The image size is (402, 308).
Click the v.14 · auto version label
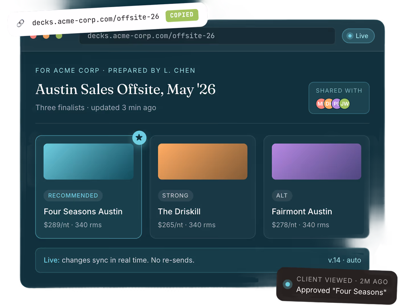point(344,260)
